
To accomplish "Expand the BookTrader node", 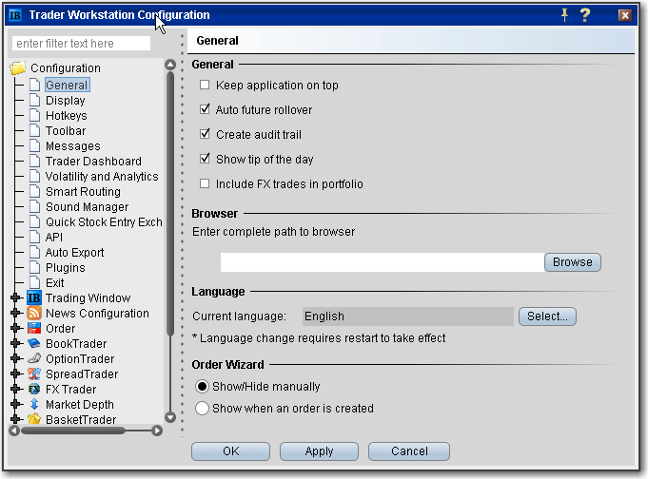I will coord(16,343).
